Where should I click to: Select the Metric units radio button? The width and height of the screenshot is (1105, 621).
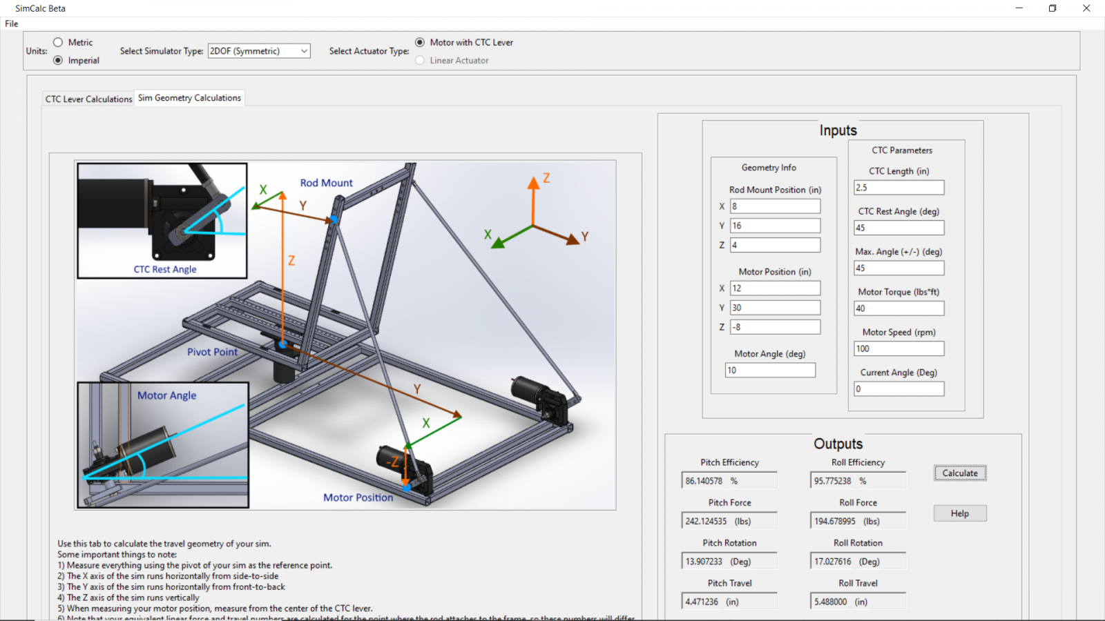(x=58, y=43)
